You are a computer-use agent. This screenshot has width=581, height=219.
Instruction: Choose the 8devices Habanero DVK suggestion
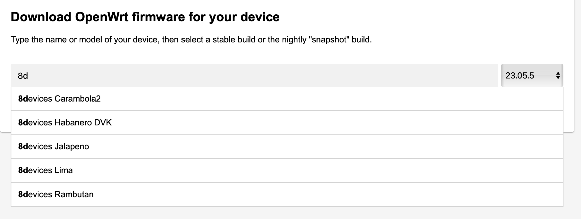click(287, 123)
